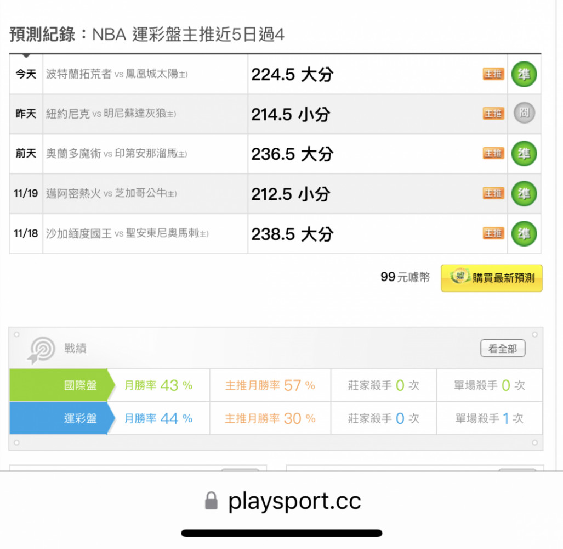The height and width of the screenshot is (549, 563).
Task: Click the orange 主推 tag on 224.5 大分 row
Action: point(493,74)
